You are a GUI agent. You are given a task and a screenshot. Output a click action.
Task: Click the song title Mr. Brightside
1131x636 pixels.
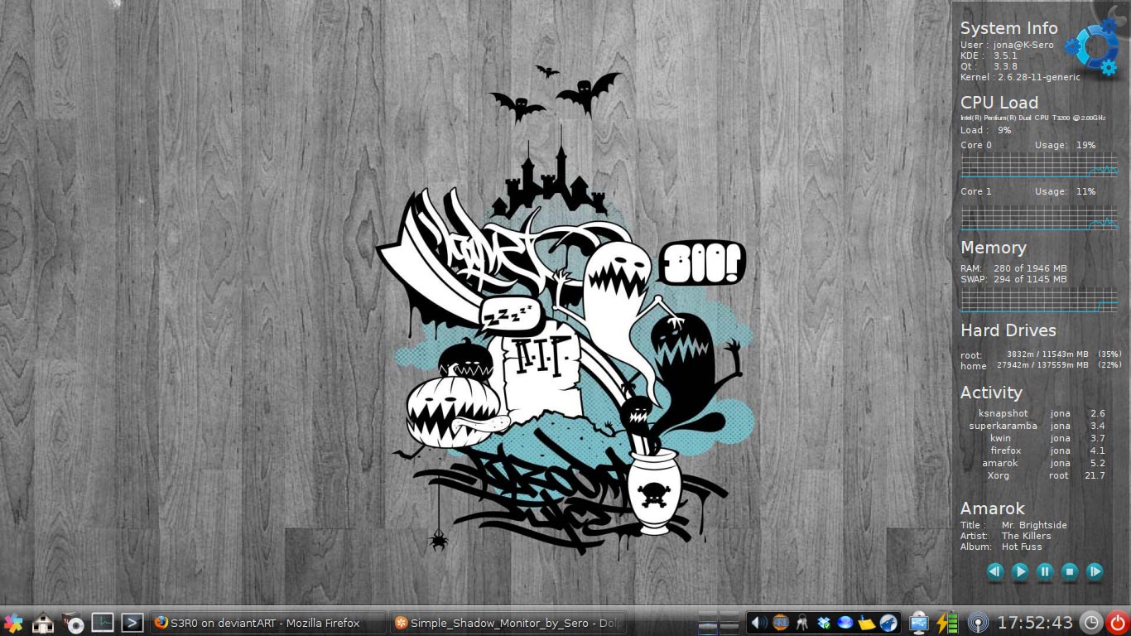click(x=1034, y=525)
